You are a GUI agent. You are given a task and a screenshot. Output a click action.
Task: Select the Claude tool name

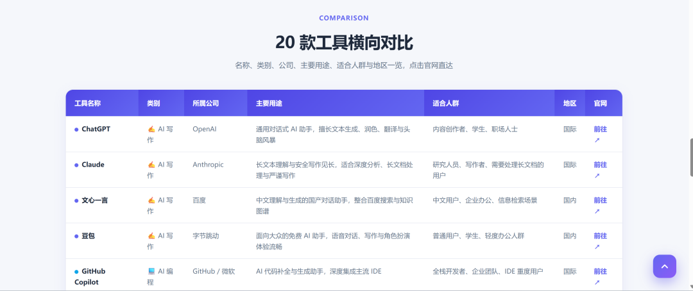pos(93,165)
